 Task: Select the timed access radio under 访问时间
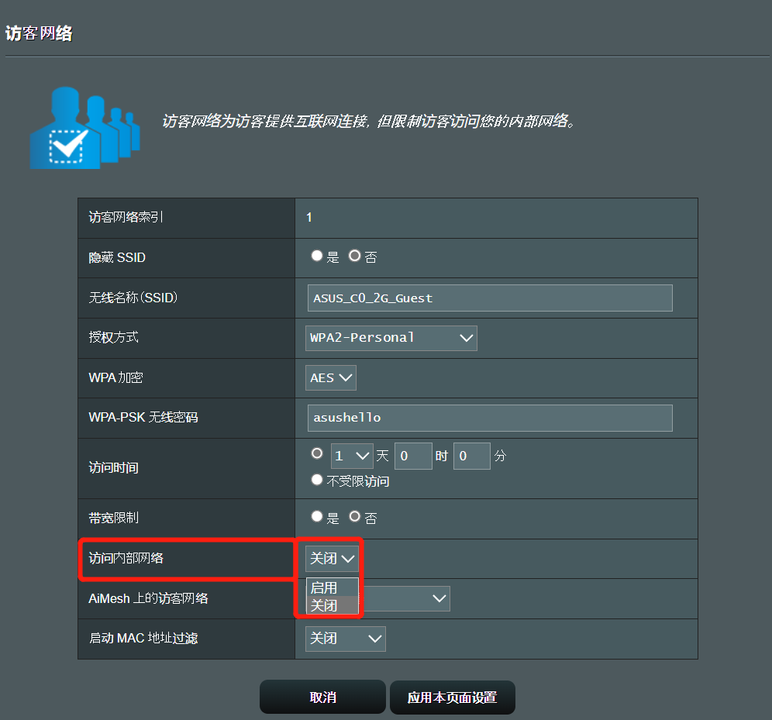coord(316,453)
